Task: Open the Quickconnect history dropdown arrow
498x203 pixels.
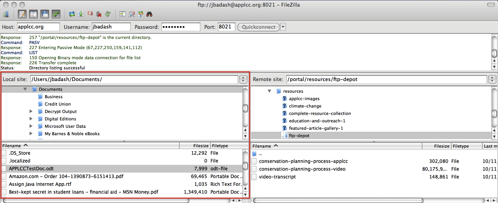Action: [x=283, y=27]
